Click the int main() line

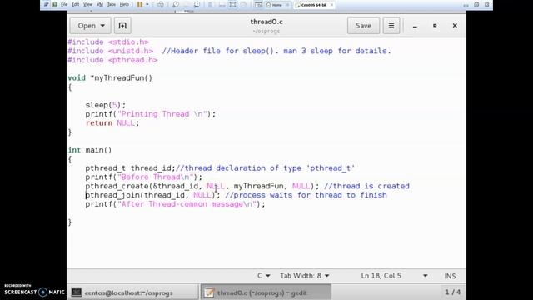click(x=90, y=150)
